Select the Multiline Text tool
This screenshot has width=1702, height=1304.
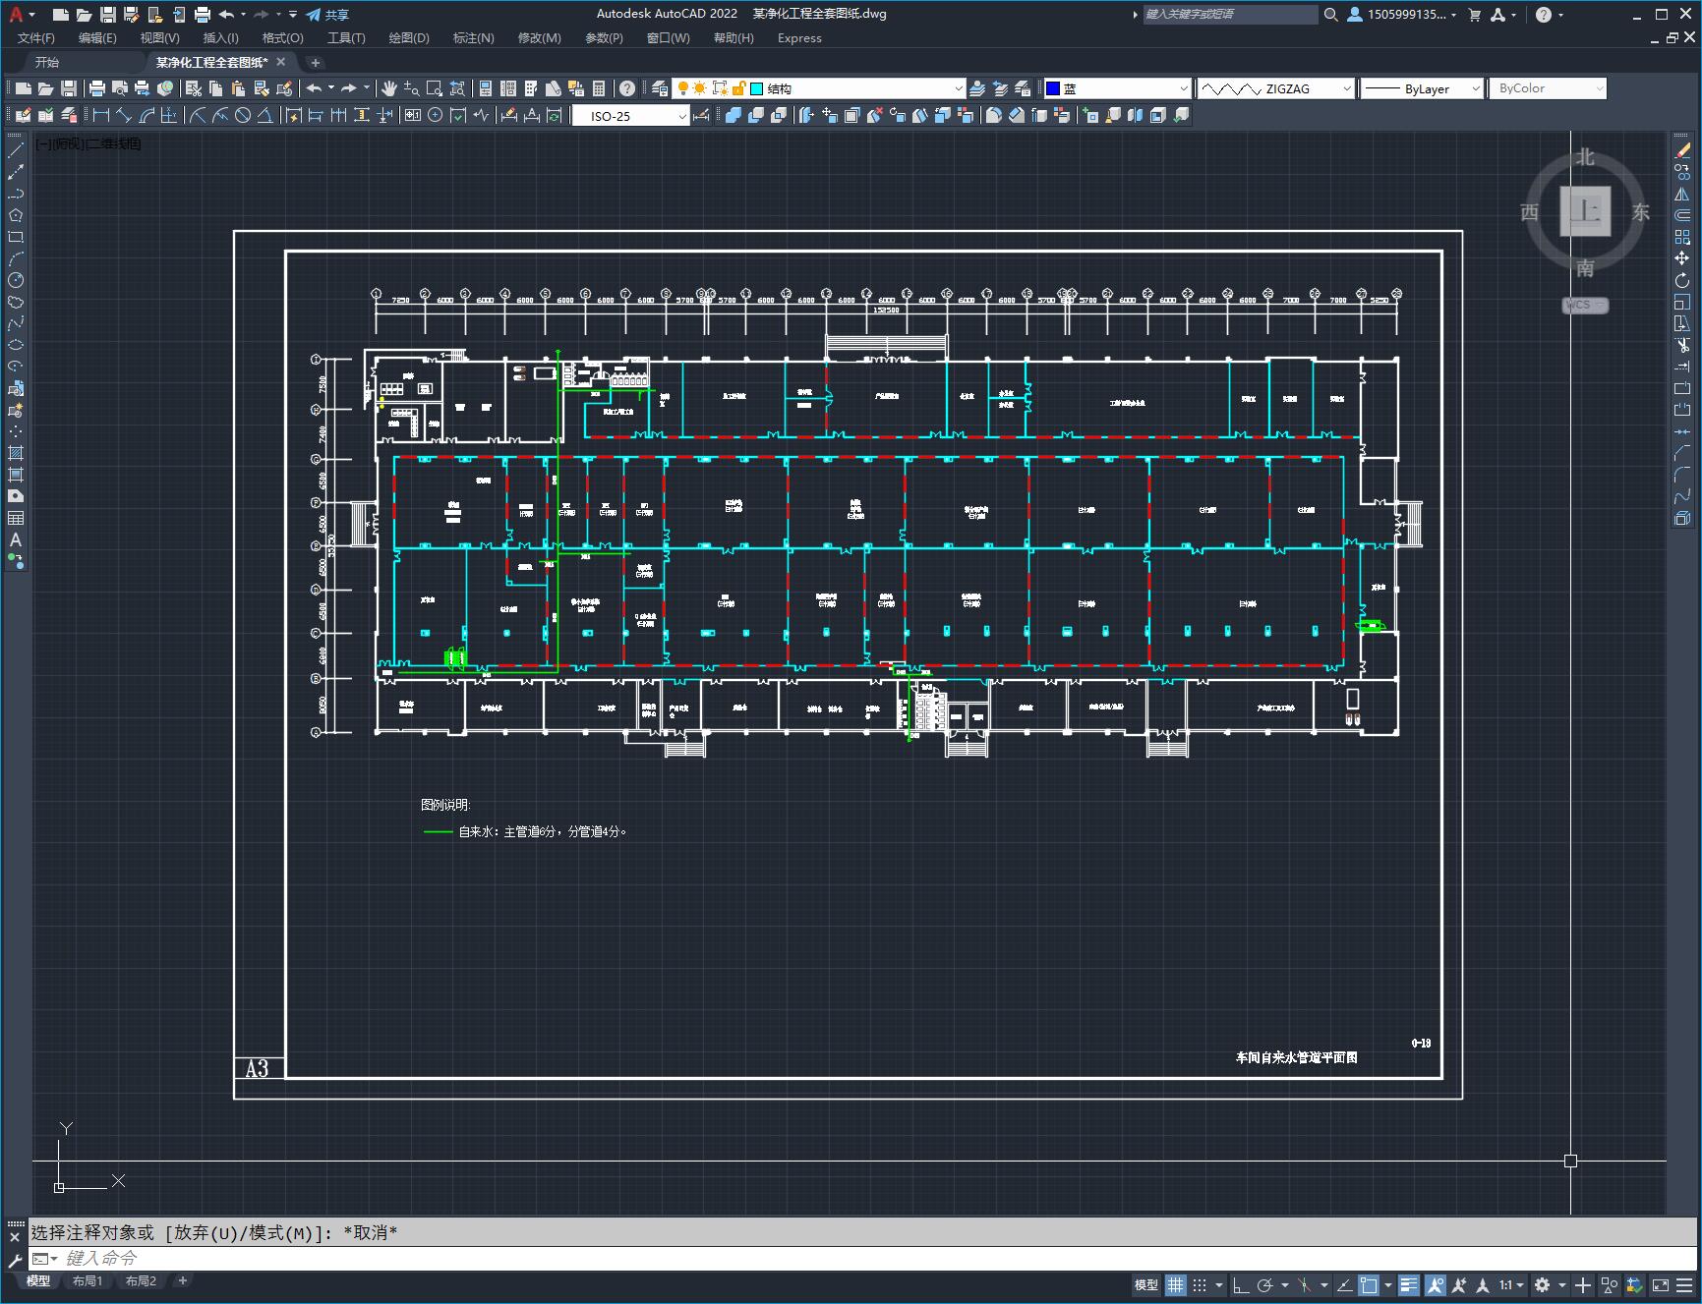(x=16, y=539)
